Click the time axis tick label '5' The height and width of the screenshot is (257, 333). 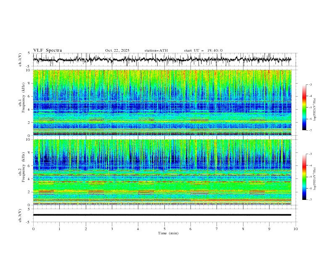tap(164, 229)
